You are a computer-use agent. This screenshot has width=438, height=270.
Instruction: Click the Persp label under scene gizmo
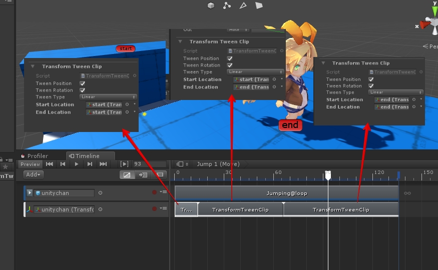tap(430, 46)
